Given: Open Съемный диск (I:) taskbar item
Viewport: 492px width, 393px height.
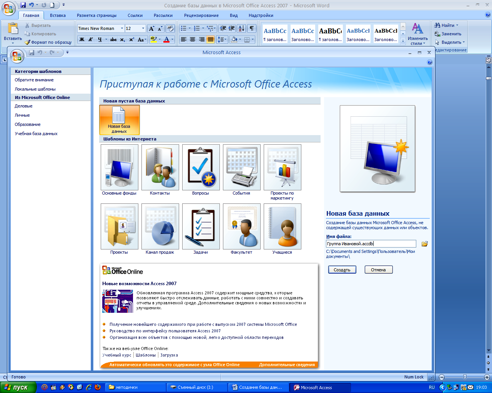Looking at the screenshot, I should 197,387.
